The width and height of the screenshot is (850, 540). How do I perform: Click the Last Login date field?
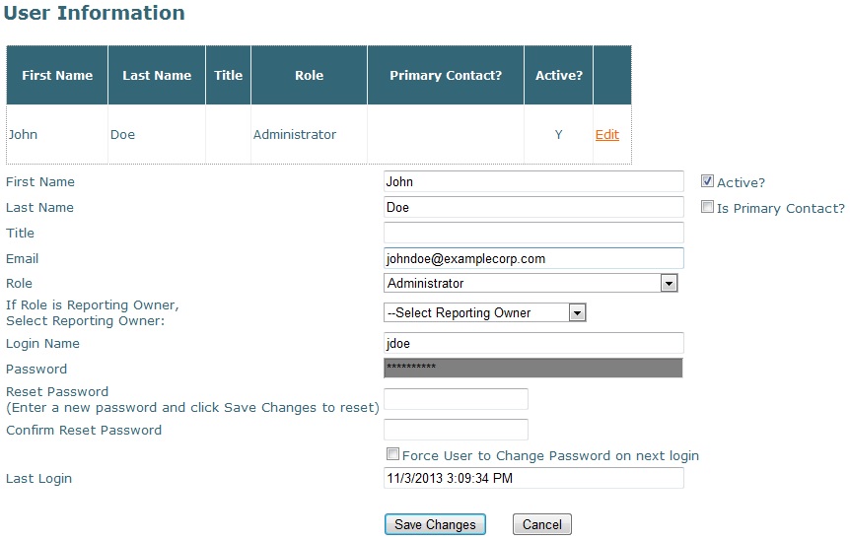pyautogui.click(x=532, y=479)
